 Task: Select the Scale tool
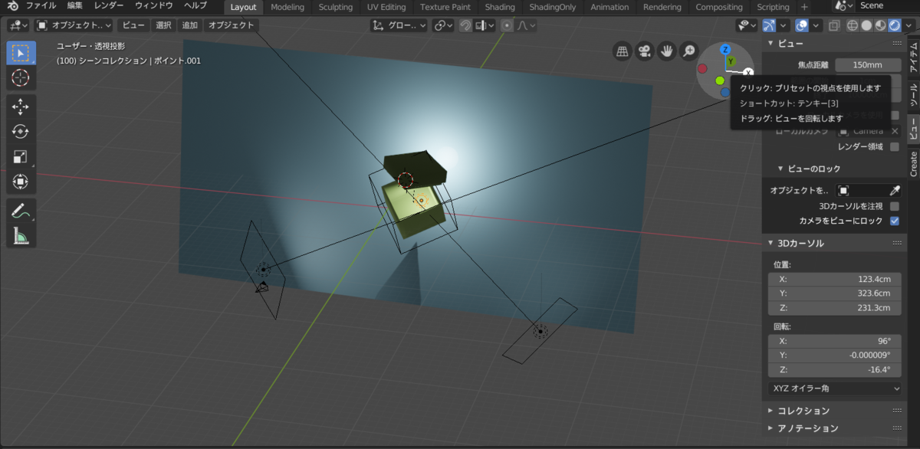coord(21,156)
